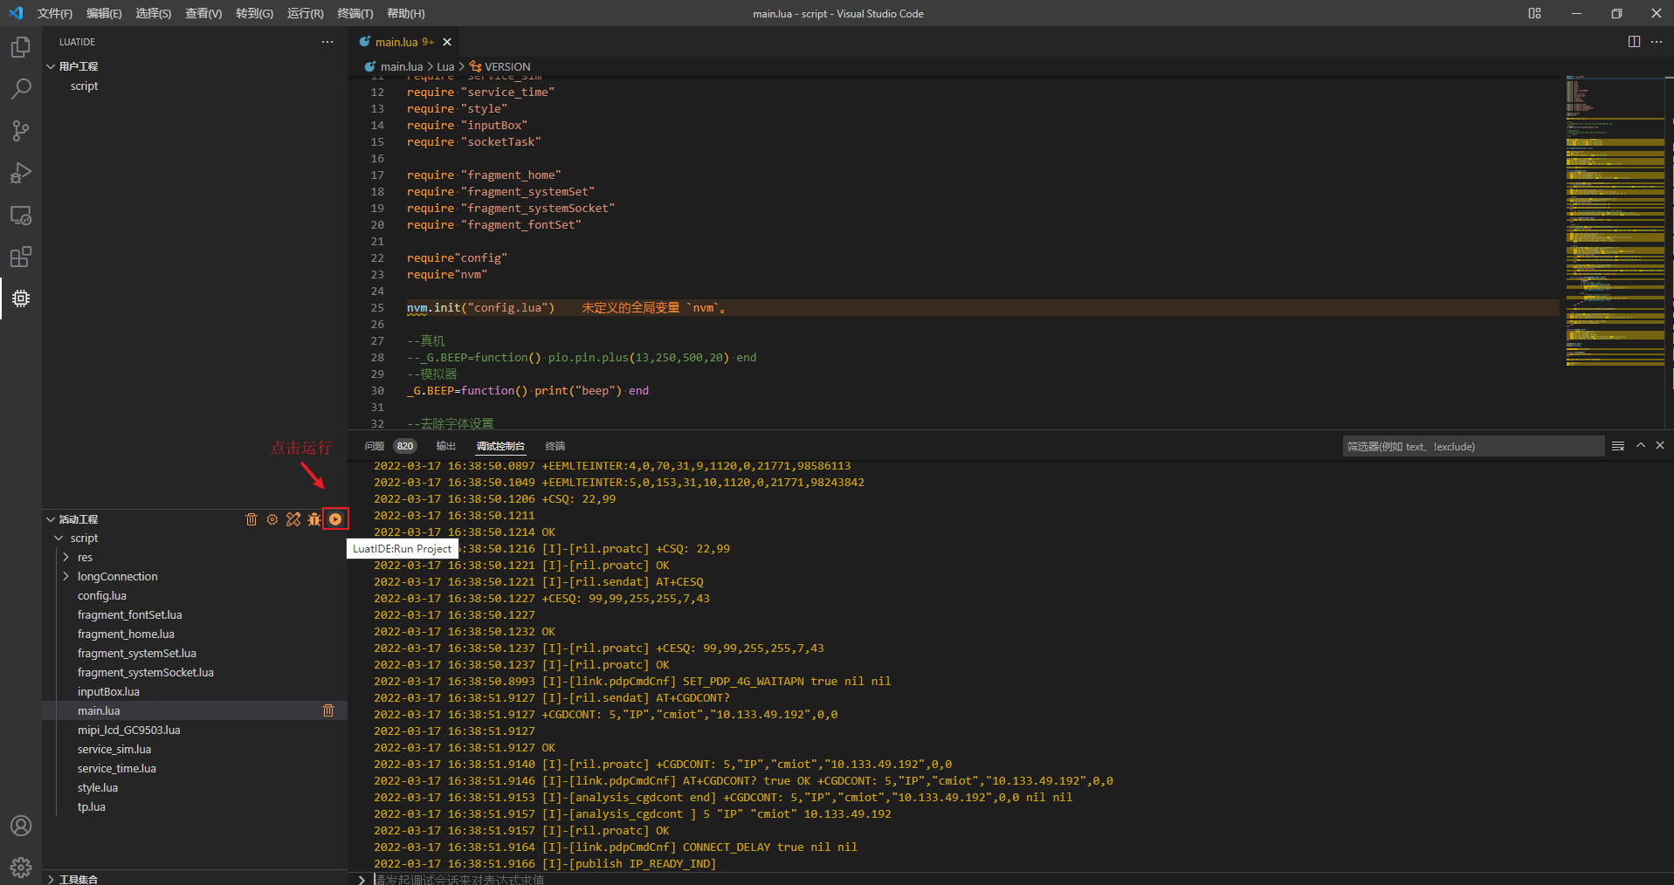Screen dimensions: 1674x885
Task: Open service_sim.lua file
Action: pyautogui.click(x=114, y=749)
